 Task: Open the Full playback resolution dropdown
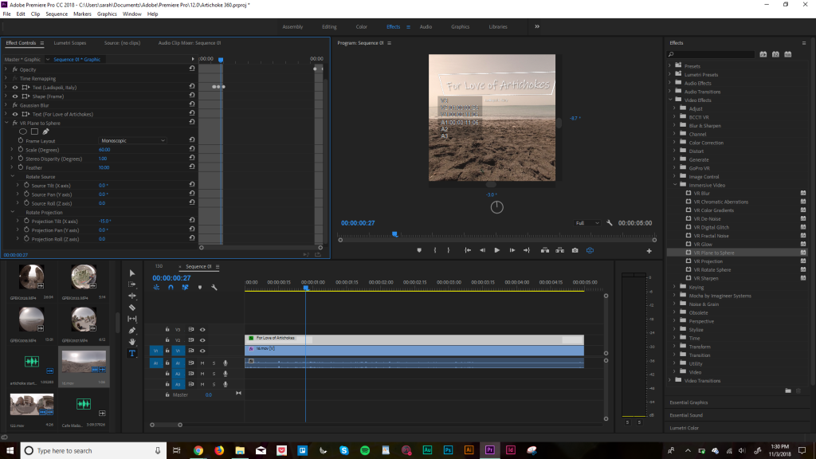click(587, 223)
